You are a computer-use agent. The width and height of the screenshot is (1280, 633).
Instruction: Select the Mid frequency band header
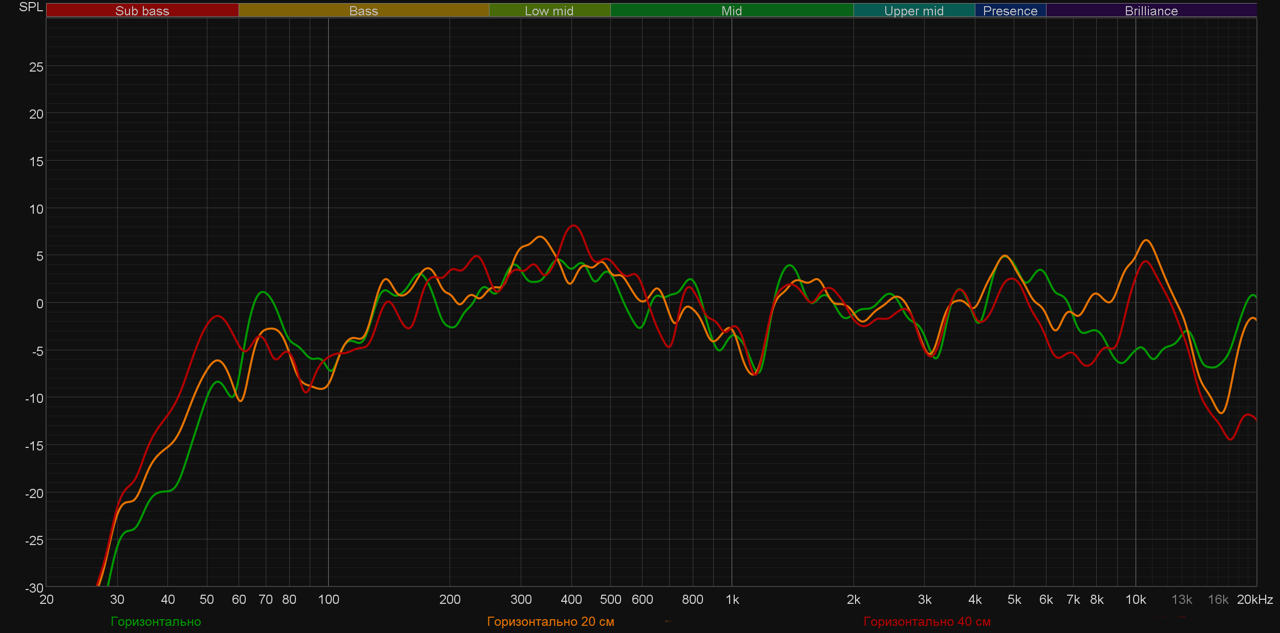pyautogui.click(x=731, y=11)
